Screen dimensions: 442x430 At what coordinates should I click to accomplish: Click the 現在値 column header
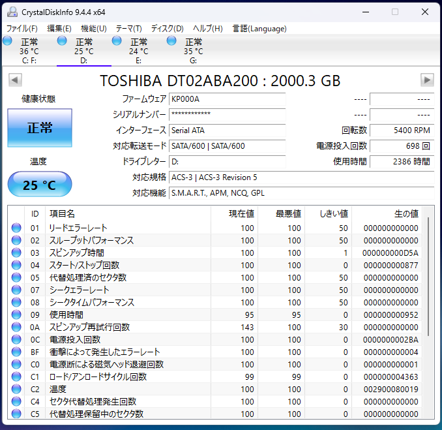[234, 214]
